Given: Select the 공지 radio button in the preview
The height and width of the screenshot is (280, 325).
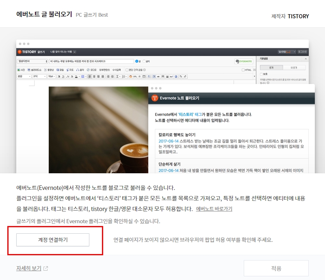Looking at the screenshot, I should point(144,61).
